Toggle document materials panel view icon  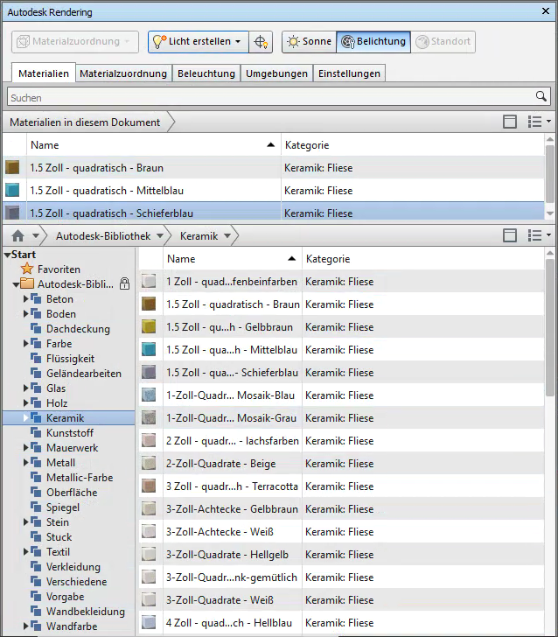(510, 122)
